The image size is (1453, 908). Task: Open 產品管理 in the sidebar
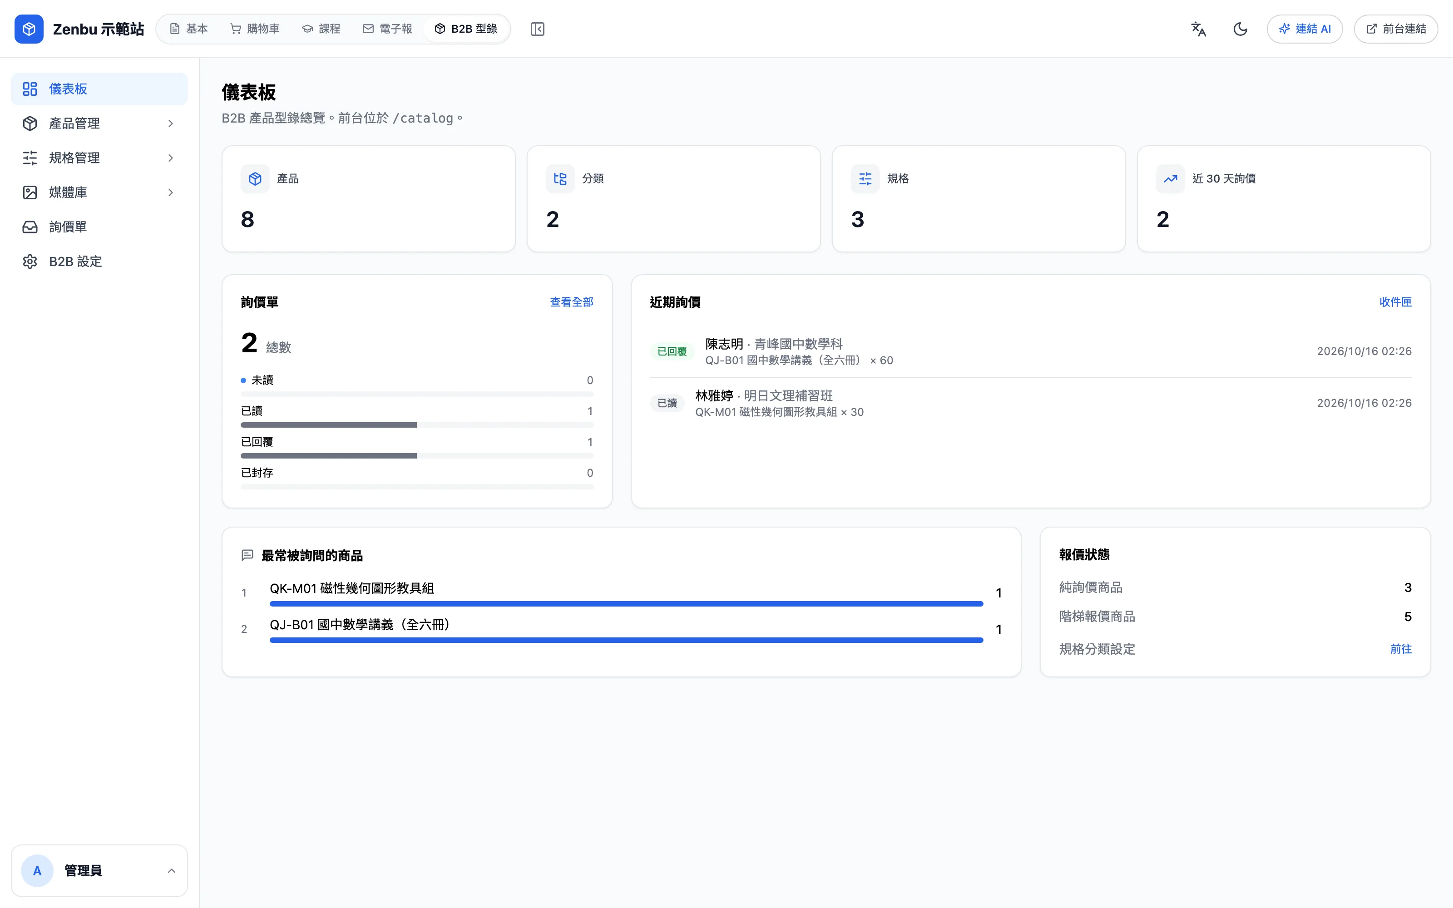99,123
